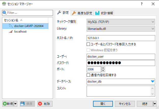
Task: Click コメント scrollbar down arrow
Action: tap(153, 94)
